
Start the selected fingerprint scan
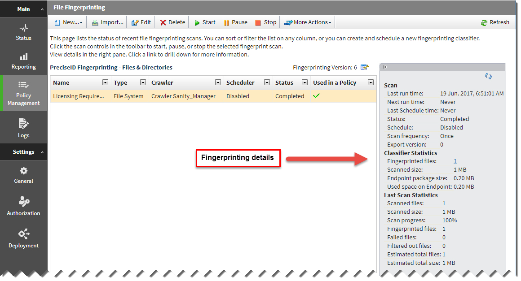pyautogui.click(x=205, y=22)
